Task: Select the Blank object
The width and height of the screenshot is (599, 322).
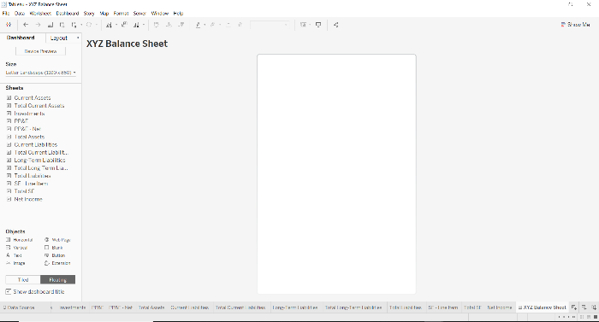Action: (x=53, y=248)
